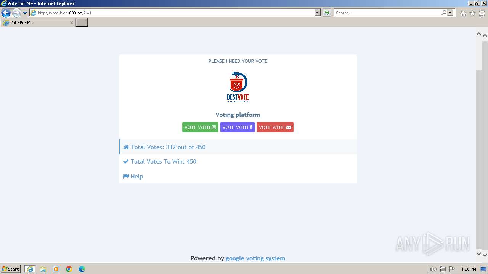Open the Home page icon
Viewport: 488px width, 274px height.
(463, 13)
